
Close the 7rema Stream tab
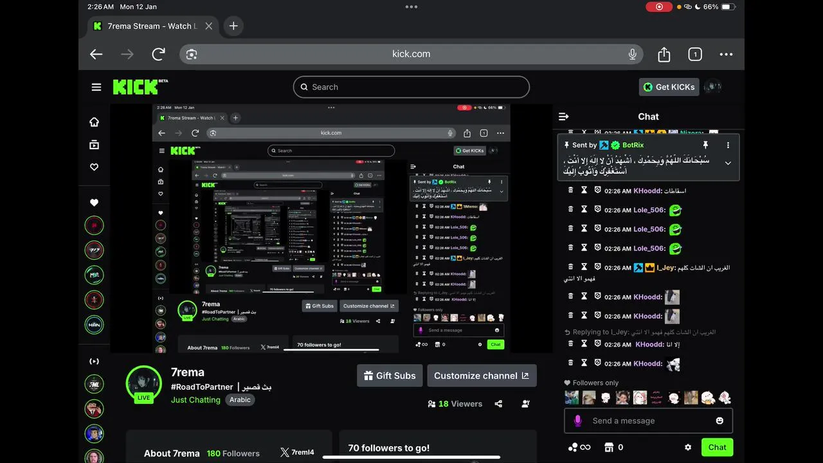click(209, 26)
